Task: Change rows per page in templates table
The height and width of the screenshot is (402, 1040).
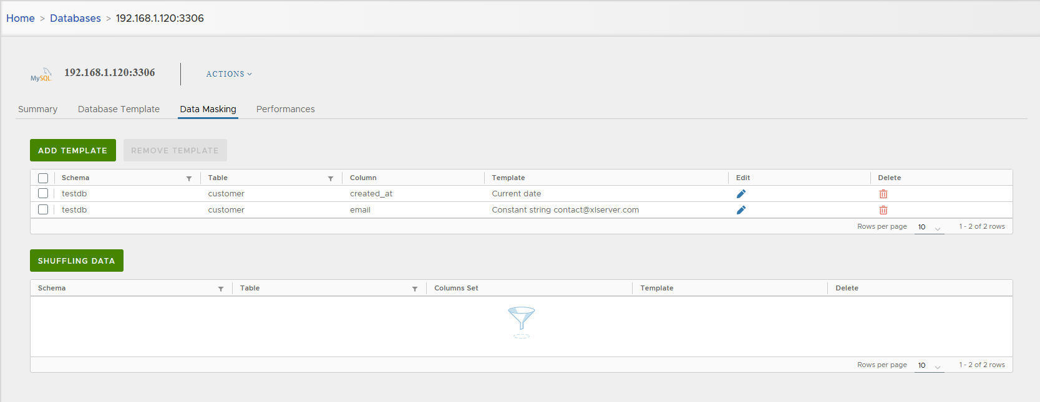Action: pyautogui.click(x=929, y=227)
